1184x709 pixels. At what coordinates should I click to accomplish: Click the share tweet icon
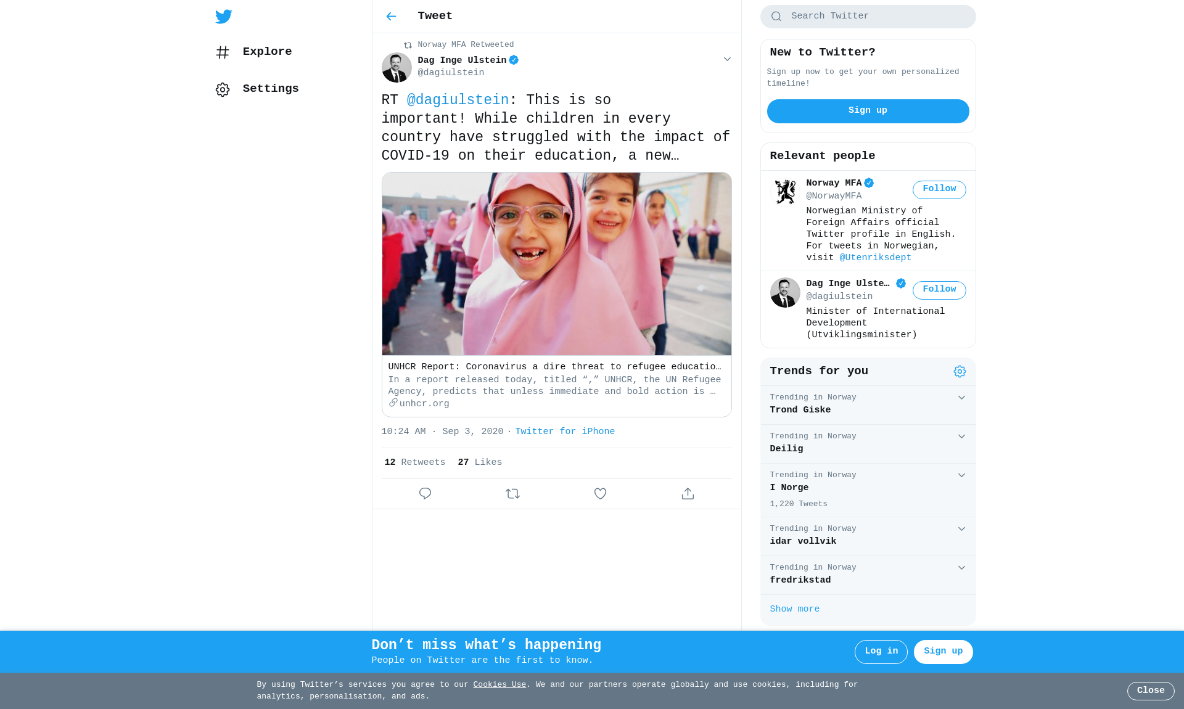688,494
